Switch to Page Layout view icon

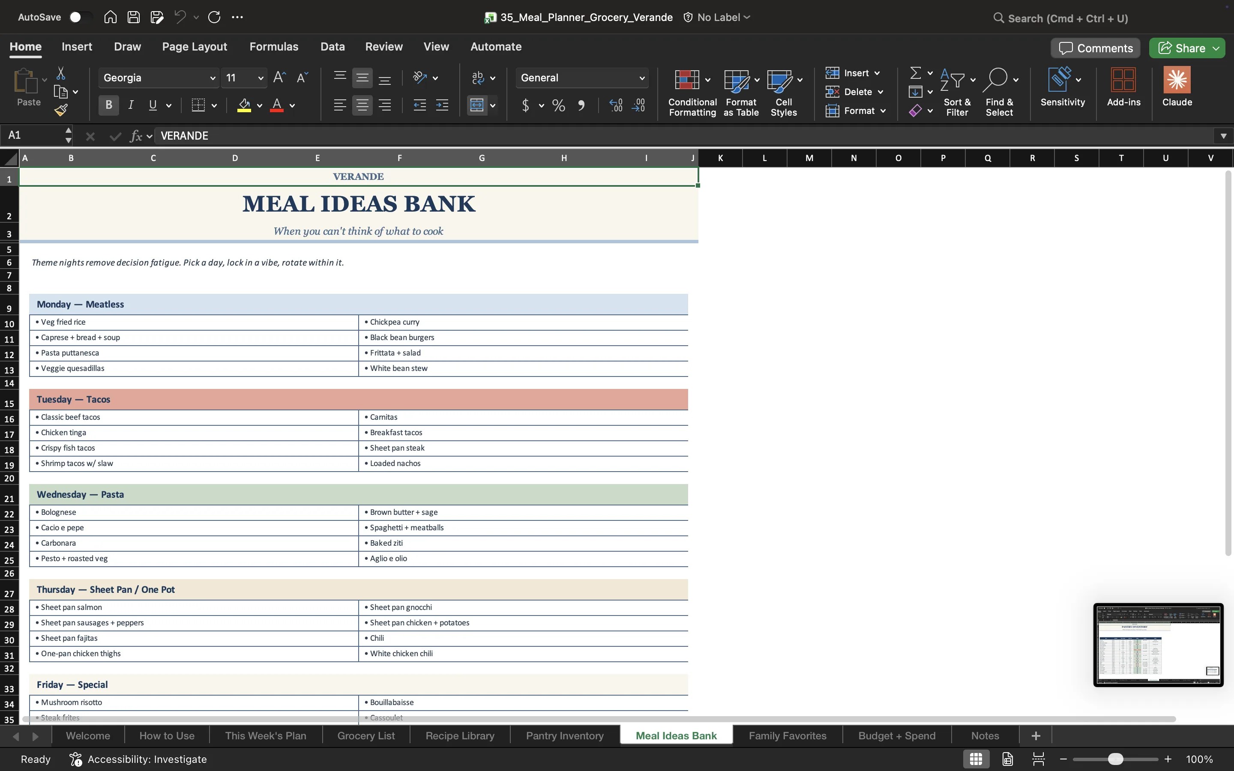(1008, 759)
